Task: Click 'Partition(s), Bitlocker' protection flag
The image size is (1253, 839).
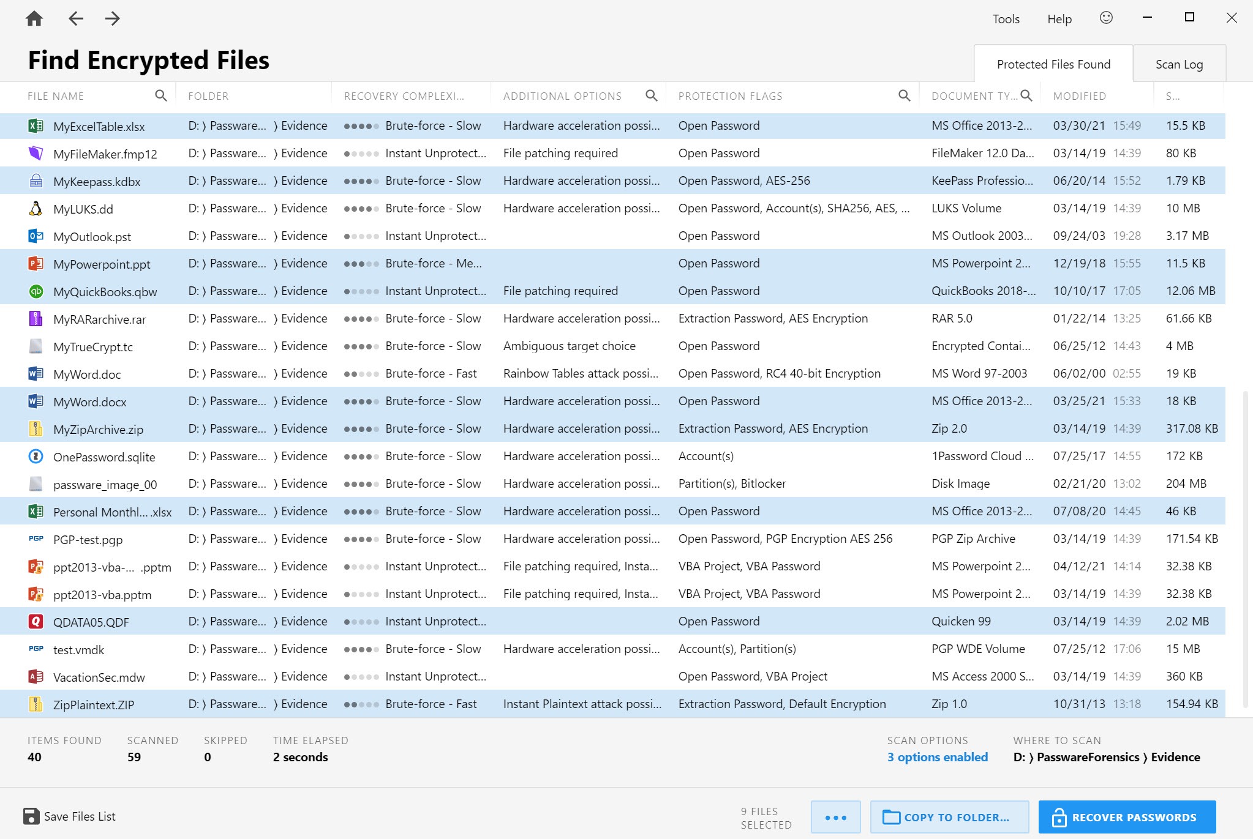Action: pyautogui.click(x=732, y=483)
